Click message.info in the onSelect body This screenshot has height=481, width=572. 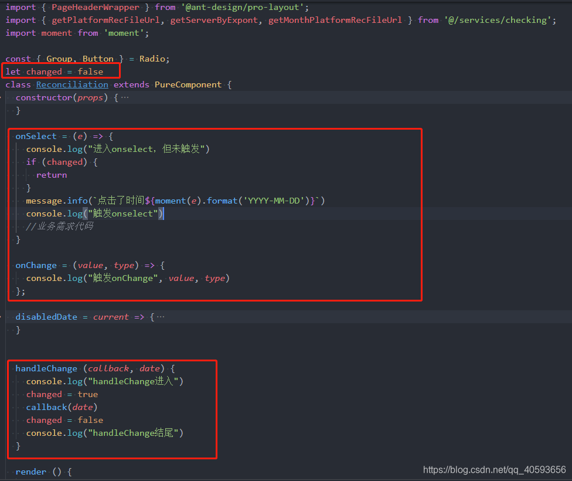(x=57, y=201)
